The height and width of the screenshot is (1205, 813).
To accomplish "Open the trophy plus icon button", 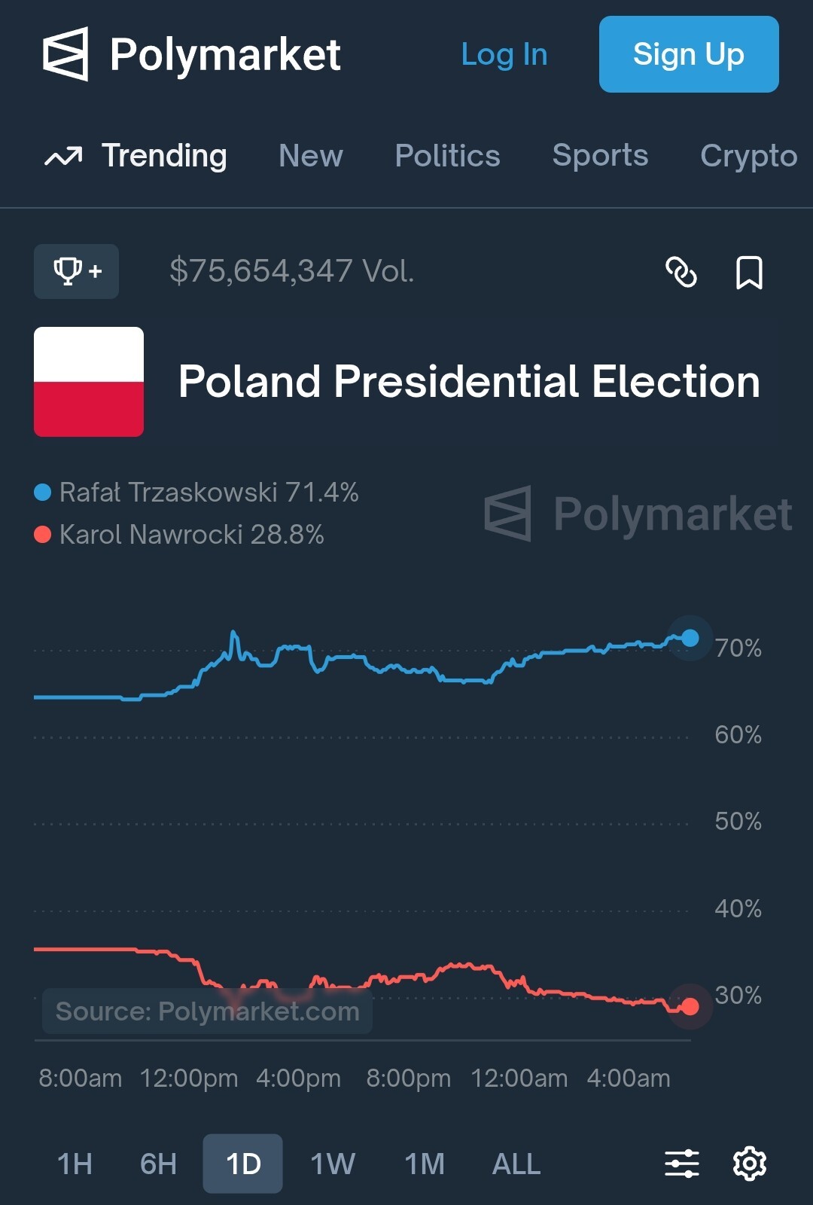I will (76, 271).
